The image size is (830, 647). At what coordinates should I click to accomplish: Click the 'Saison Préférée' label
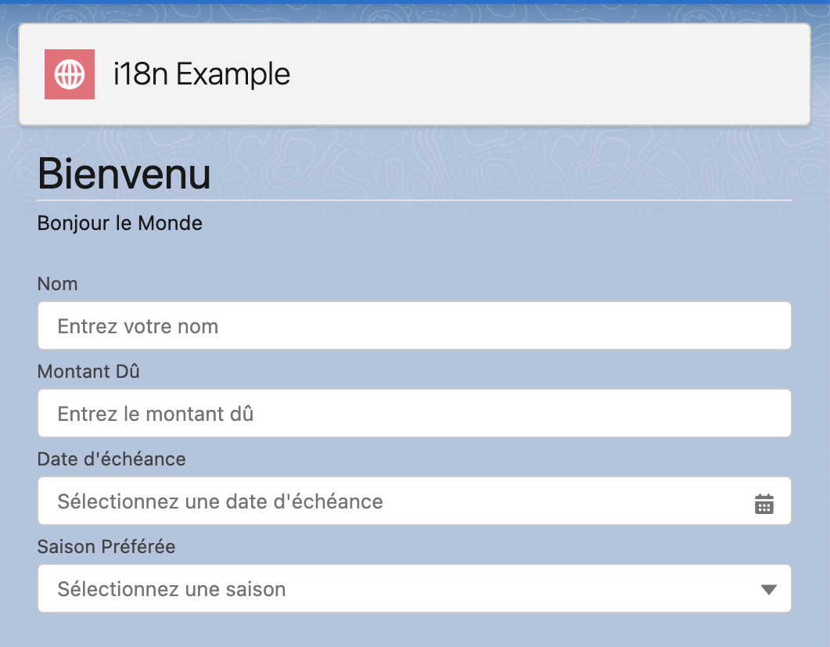[x=106, y=547]
